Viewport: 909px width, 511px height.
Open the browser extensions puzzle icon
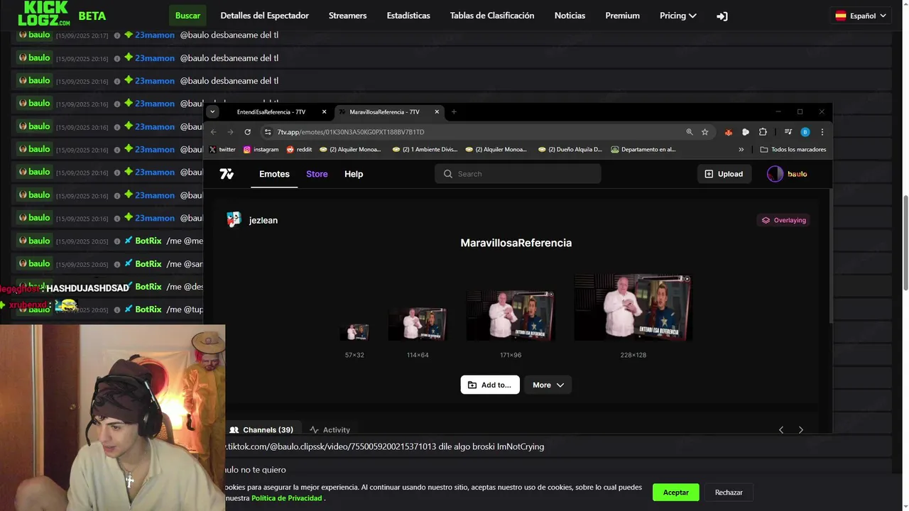tap(763, 132)
